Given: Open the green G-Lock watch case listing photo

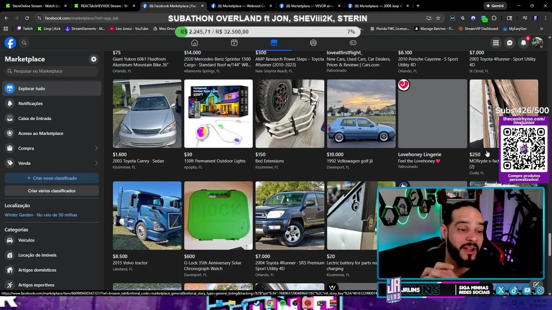Looking at the screenshot, I should tap(218, 215).
